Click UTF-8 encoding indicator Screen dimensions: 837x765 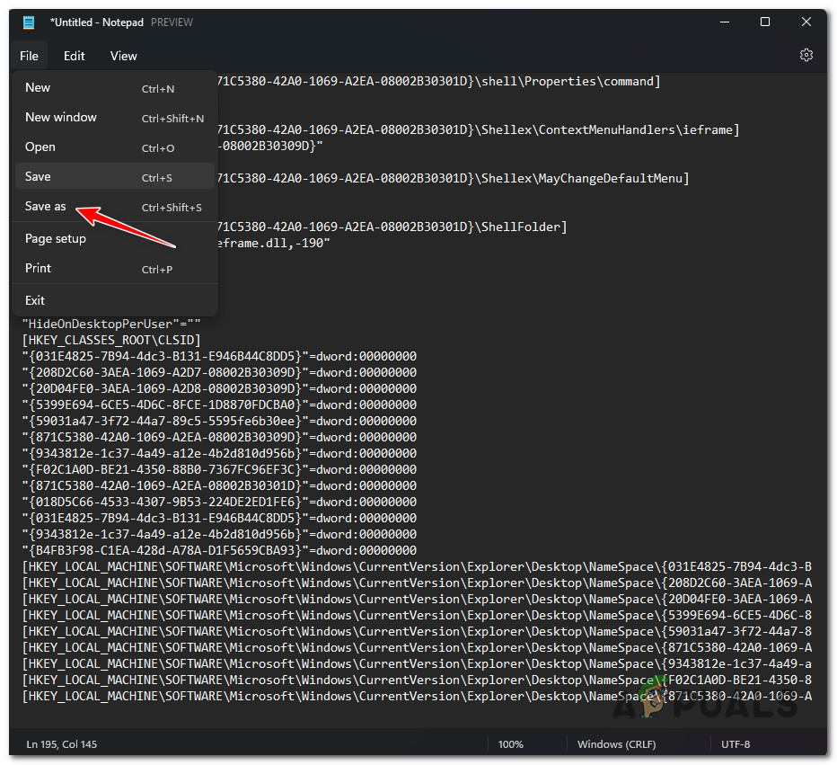[x=735, y=743]
